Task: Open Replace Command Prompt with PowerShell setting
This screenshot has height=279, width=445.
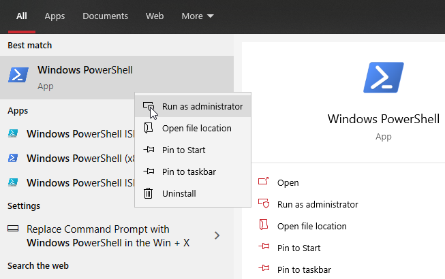Action: [117, 235]
